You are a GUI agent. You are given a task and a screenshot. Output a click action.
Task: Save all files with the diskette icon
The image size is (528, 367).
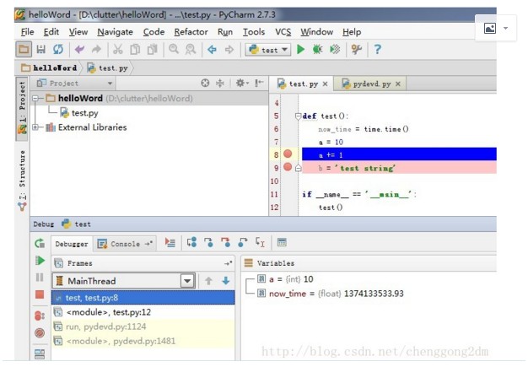pyautogui.click(x=40, y=50)
